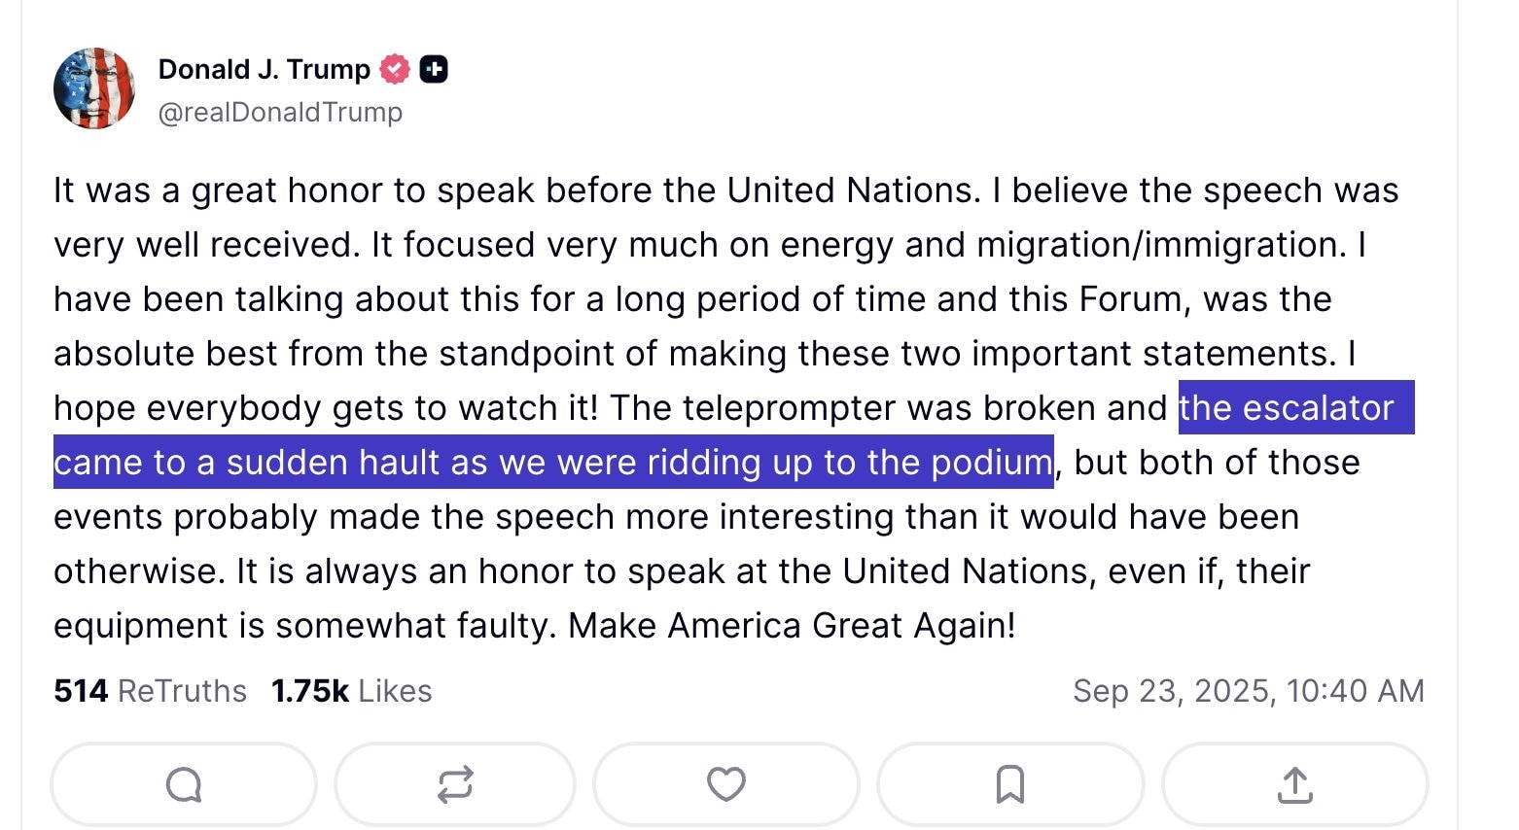
Task: Bookmark this post with the bookmark icon
Action: coord(1010,784)
